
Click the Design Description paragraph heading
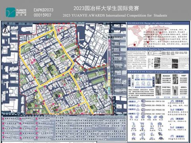[68, 118]
